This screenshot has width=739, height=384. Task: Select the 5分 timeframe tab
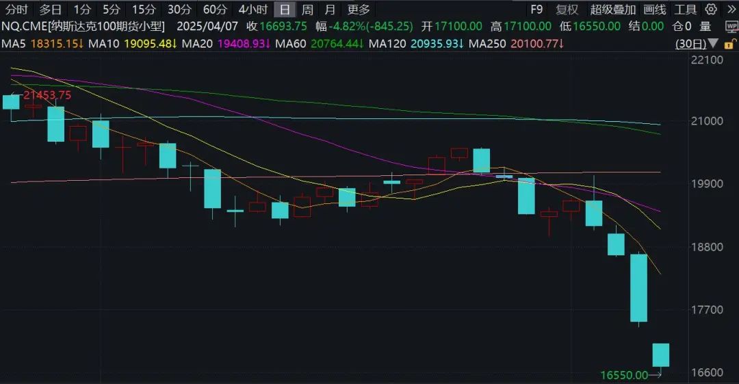[112, 10]
